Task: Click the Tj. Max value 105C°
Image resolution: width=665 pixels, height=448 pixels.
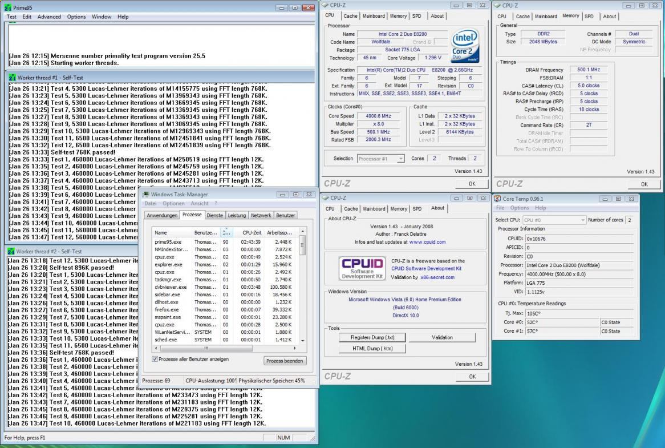Action: 579,313
